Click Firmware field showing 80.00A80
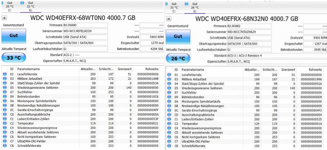The height and width of the screenshot is (150, 327). pyautogui.click(x=85, y=25)
